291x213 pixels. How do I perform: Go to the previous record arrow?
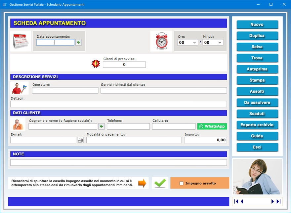point(242,201)
